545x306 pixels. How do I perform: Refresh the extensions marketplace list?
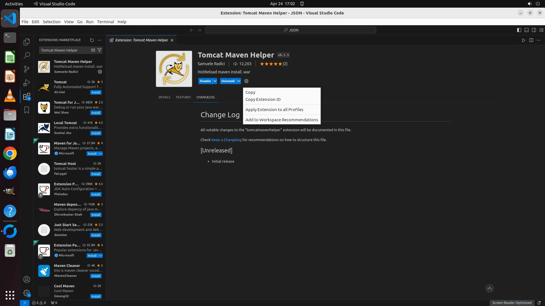92,40
